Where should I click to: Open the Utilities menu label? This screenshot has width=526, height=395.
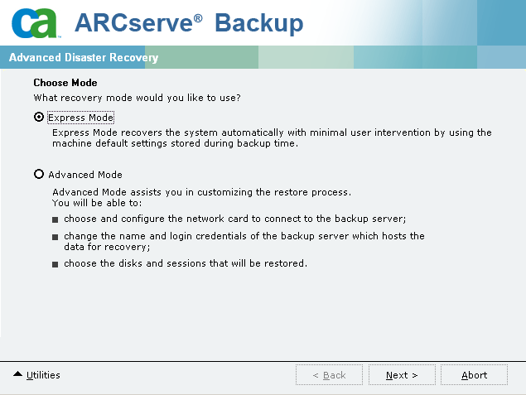point(43,375)
